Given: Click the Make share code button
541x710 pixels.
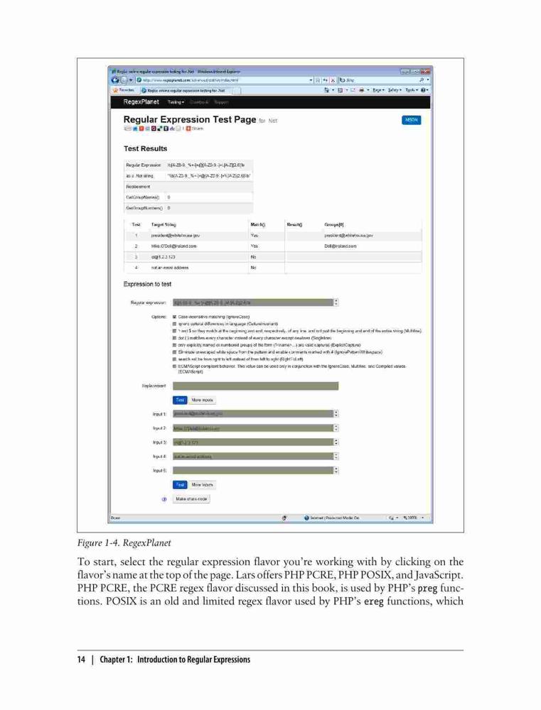Looking at the screenshot, I should pos(191,499).
